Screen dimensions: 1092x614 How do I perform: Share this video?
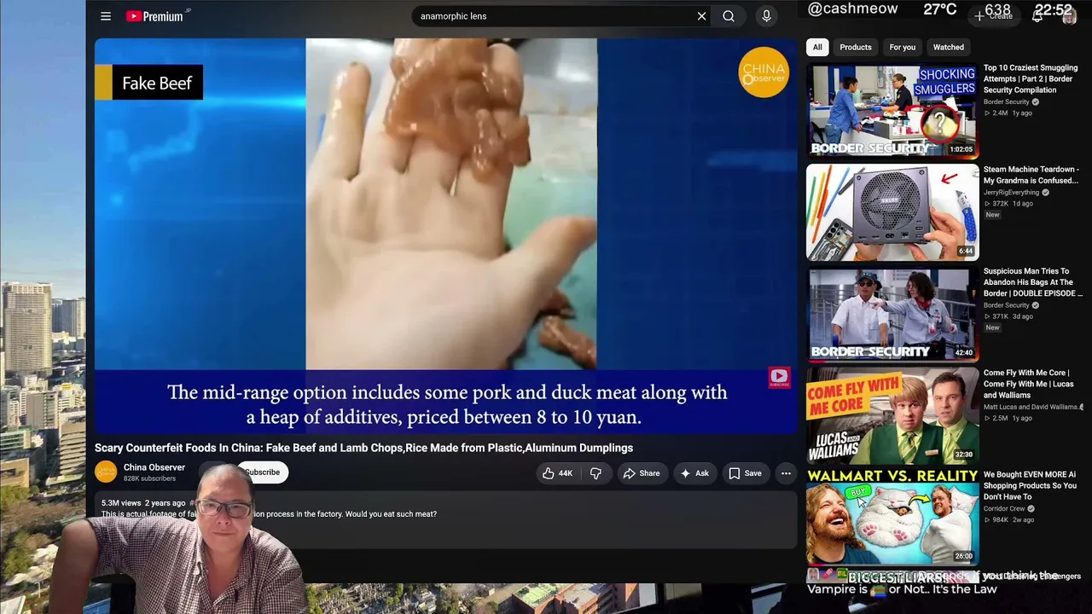(x=642, y=473)
